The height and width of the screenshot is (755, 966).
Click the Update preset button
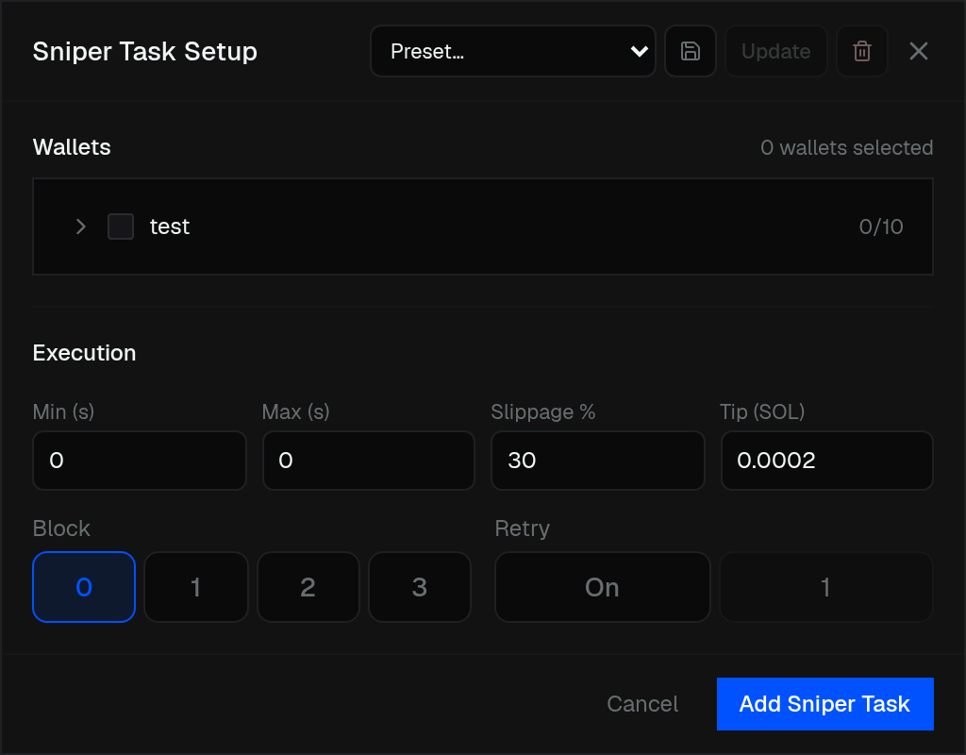click(775, 51)
